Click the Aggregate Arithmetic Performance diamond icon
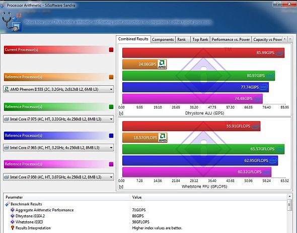 click(x=13, y=210)
